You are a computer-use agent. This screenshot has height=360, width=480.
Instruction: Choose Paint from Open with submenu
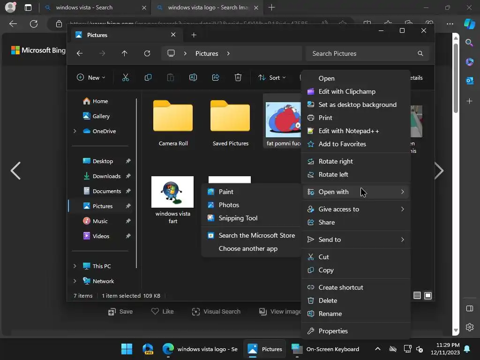click(x=251, y=192)
